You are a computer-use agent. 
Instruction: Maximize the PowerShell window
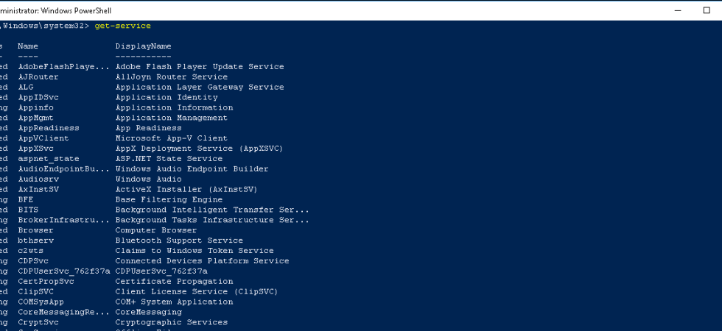tap(707, 10)
